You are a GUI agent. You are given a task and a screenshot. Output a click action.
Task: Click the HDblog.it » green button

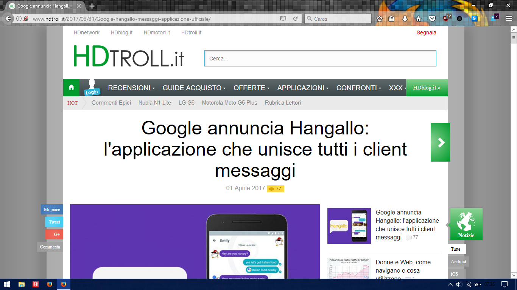[x=427, y=88]
